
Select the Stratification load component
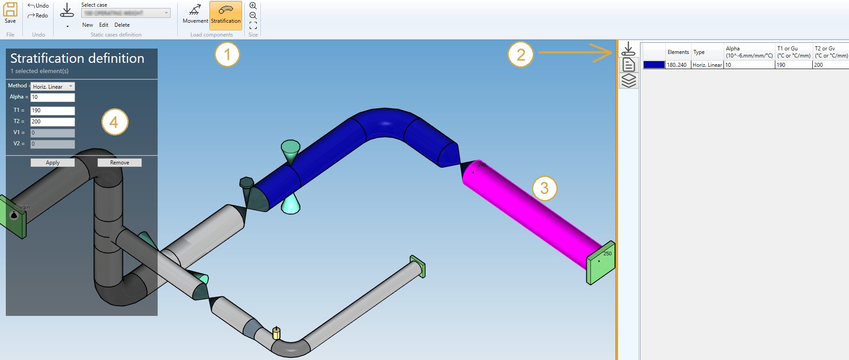pyautogui.click(x=226, y=15)
